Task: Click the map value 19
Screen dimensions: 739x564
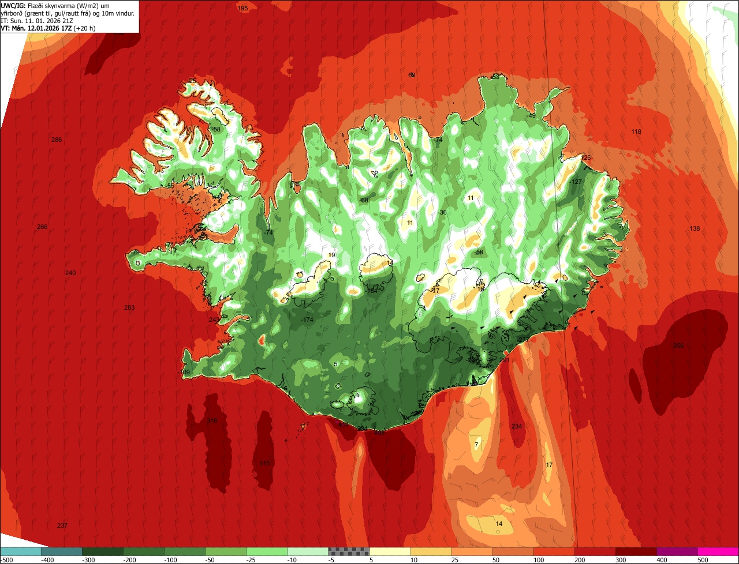Action: pyautogui.click(x=331, y=255)
